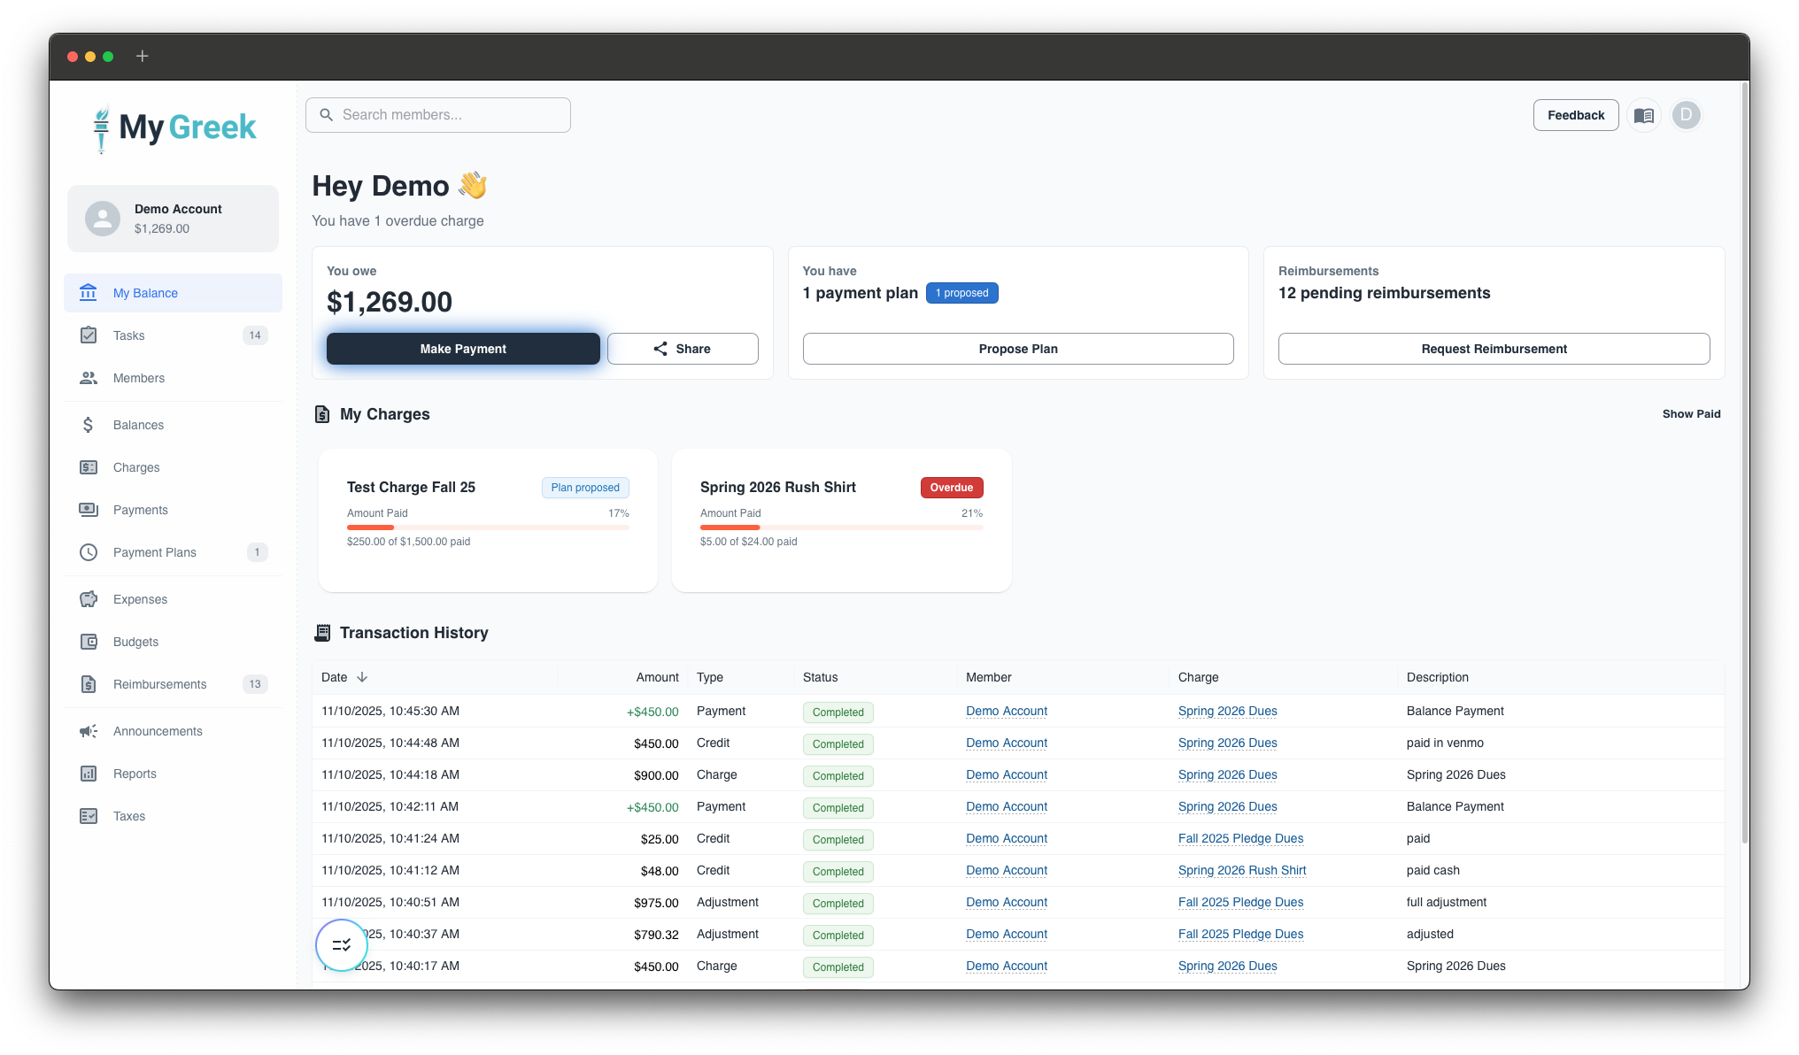Screen dimensions: 1799x1055
Task: Toggle Show Paid charges
Action: (1691, 414)
